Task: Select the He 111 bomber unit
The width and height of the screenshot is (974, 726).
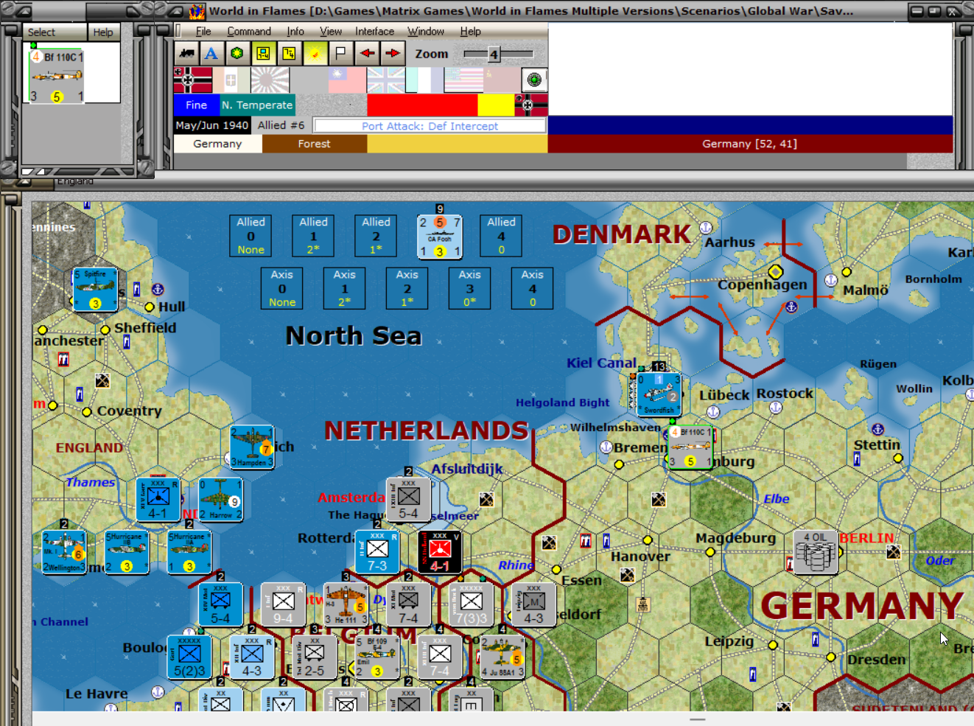Action: click(x=346, y=604)
